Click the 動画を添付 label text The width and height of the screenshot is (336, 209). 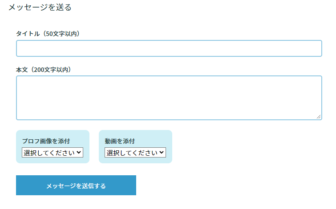pos(120,141)
